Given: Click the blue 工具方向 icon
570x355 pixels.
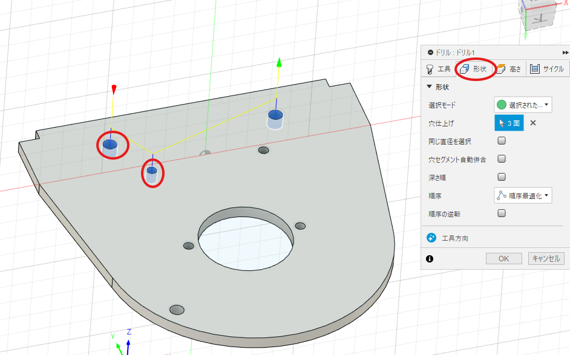Looking at the screenshot, I should 431,238.
